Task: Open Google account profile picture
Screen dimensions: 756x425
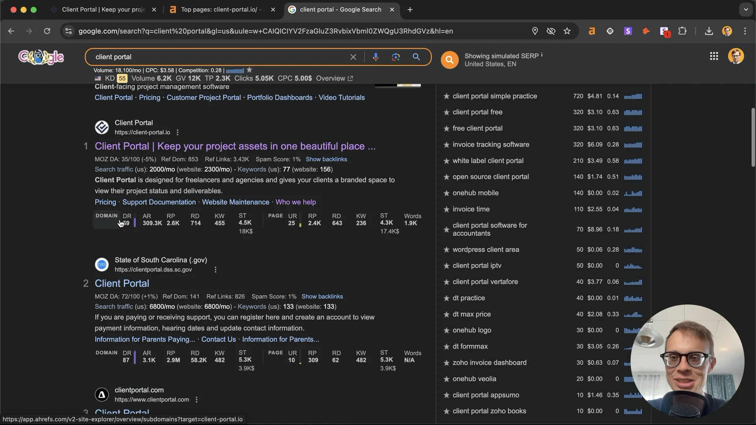Action: pyautogui.click(x=736, y=56)
